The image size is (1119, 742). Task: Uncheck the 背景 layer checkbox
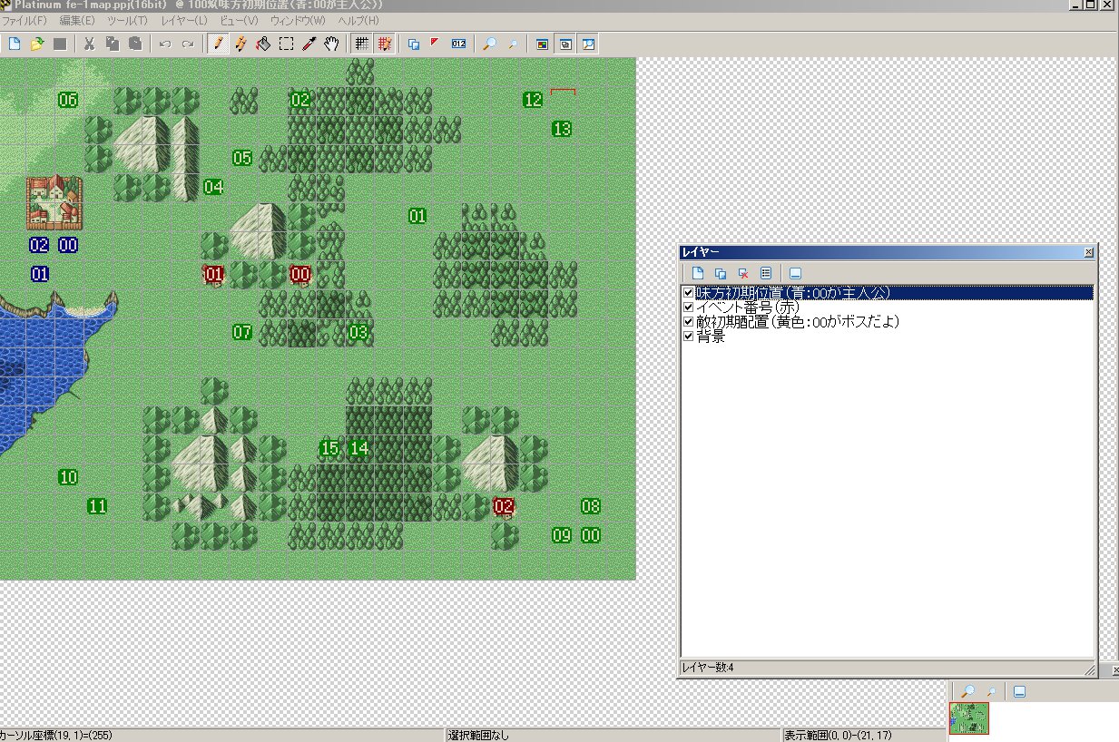[688, 337]
